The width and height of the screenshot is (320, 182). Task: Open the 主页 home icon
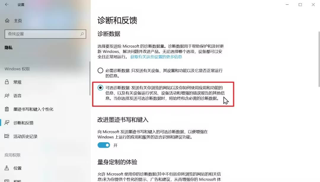7,21
